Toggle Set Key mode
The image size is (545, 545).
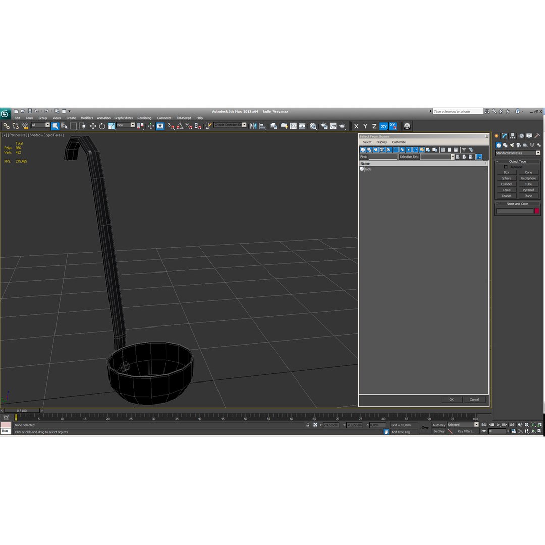click(439, 431)
